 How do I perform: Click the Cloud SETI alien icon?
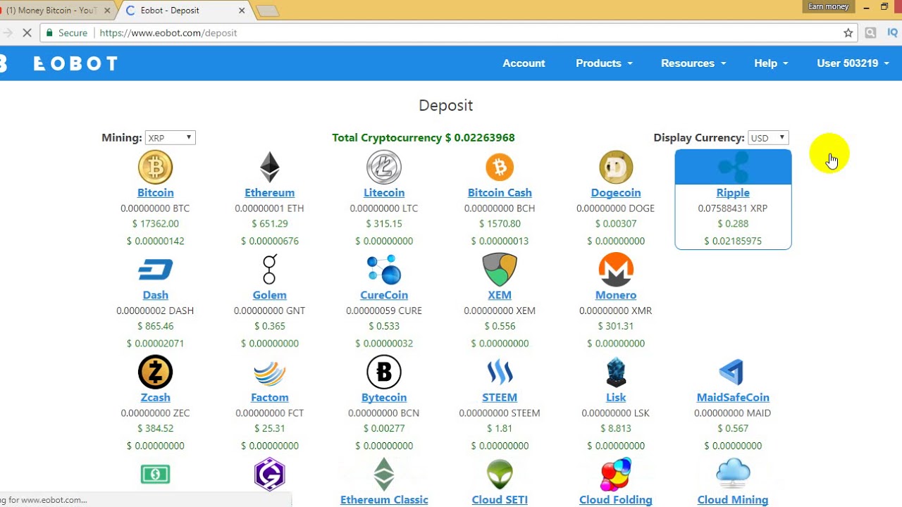pos(500,474)
